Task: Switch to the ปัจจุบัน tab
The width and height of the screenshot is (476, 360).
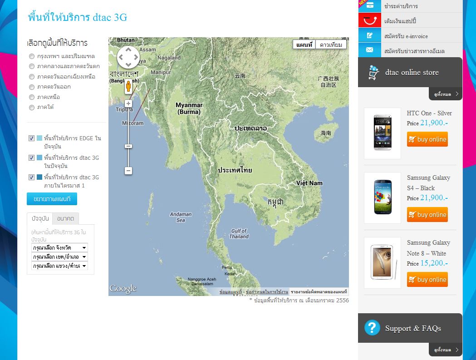Action: (40, 218)
